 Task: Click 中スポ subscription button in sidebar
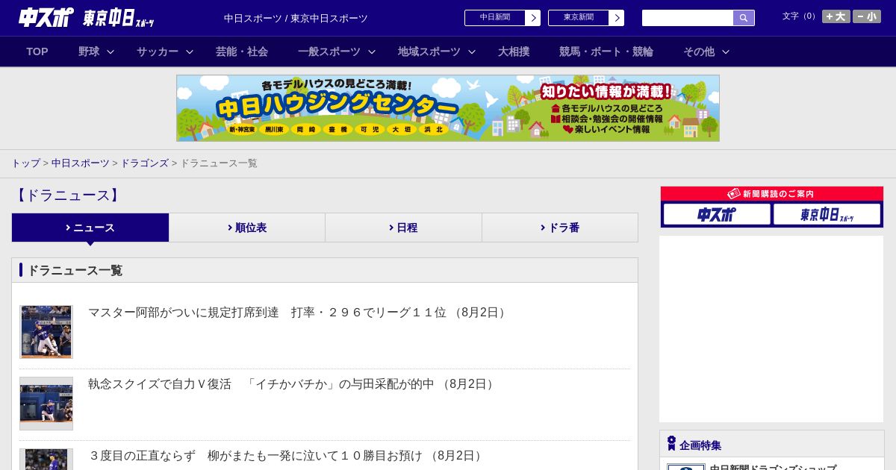(x=717, y=214)
